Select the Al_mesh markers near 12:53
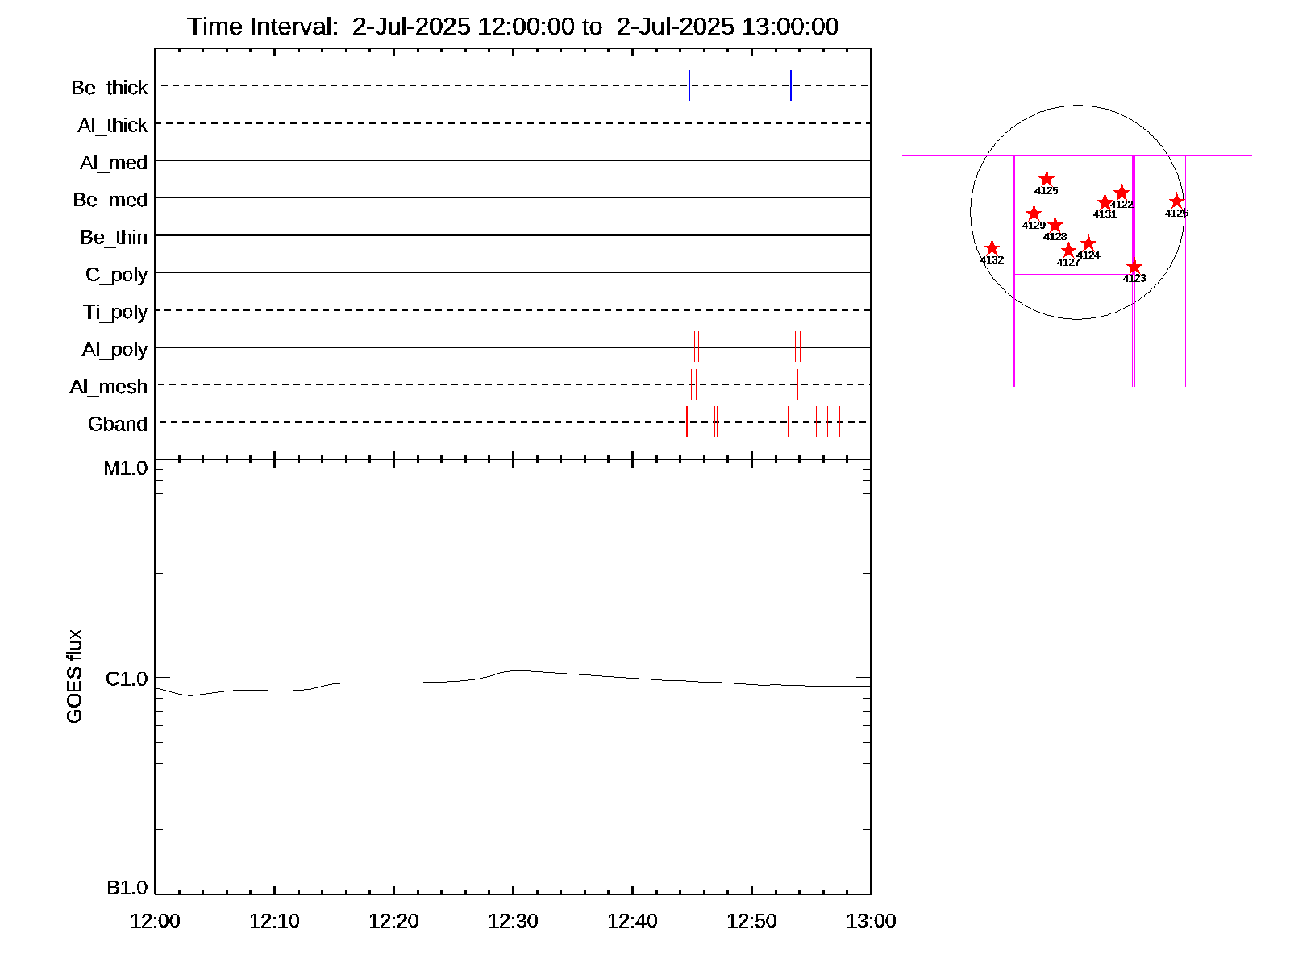This screenshot has width=1290, height=967. pos(795,384)
